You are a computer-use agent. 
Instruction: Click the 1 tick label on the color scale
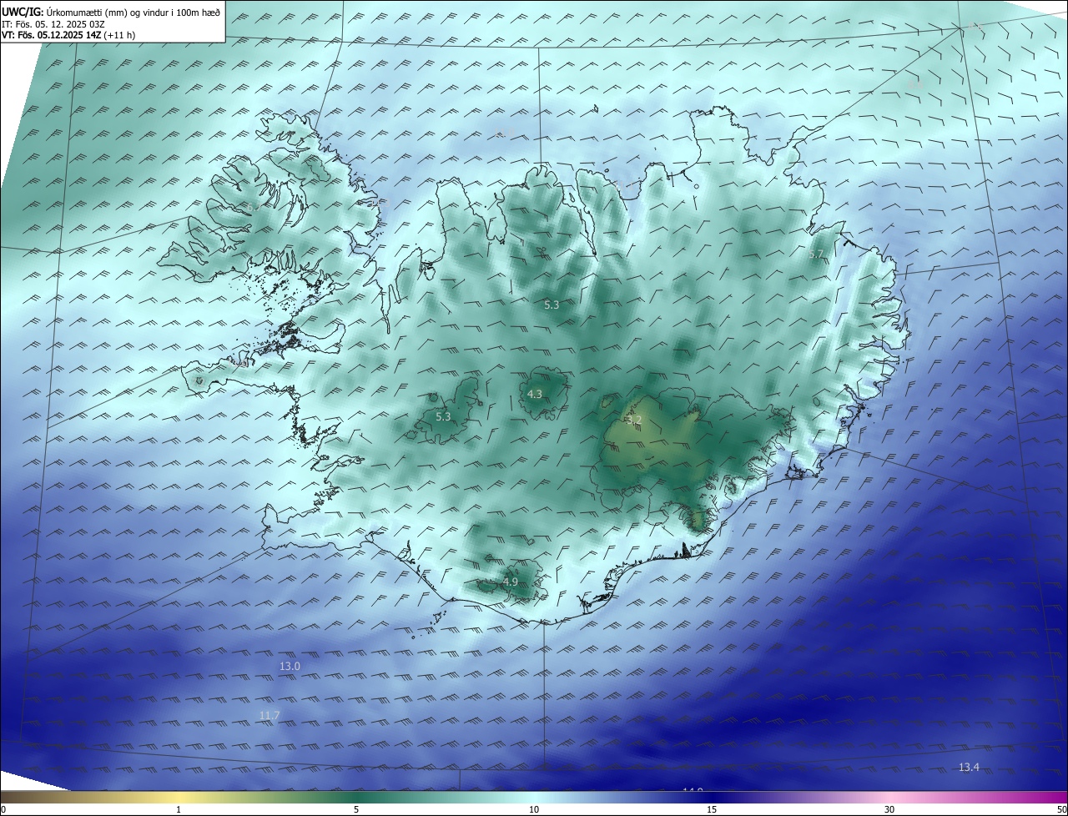coord(179,809)
